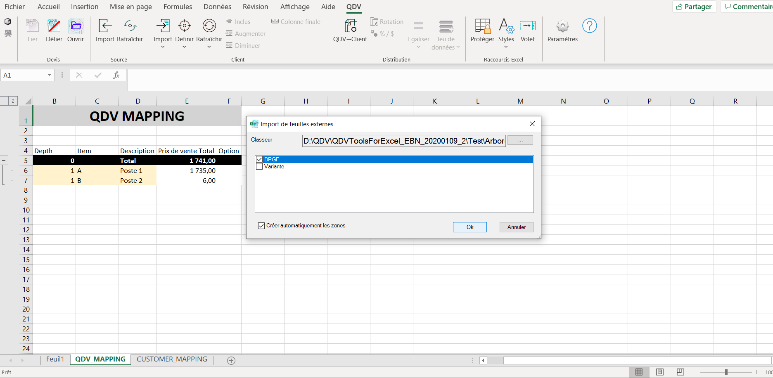Click the Source Rafraîchir icon
Viewport: 773px width, 378px height.
click(x=130, y=26)
